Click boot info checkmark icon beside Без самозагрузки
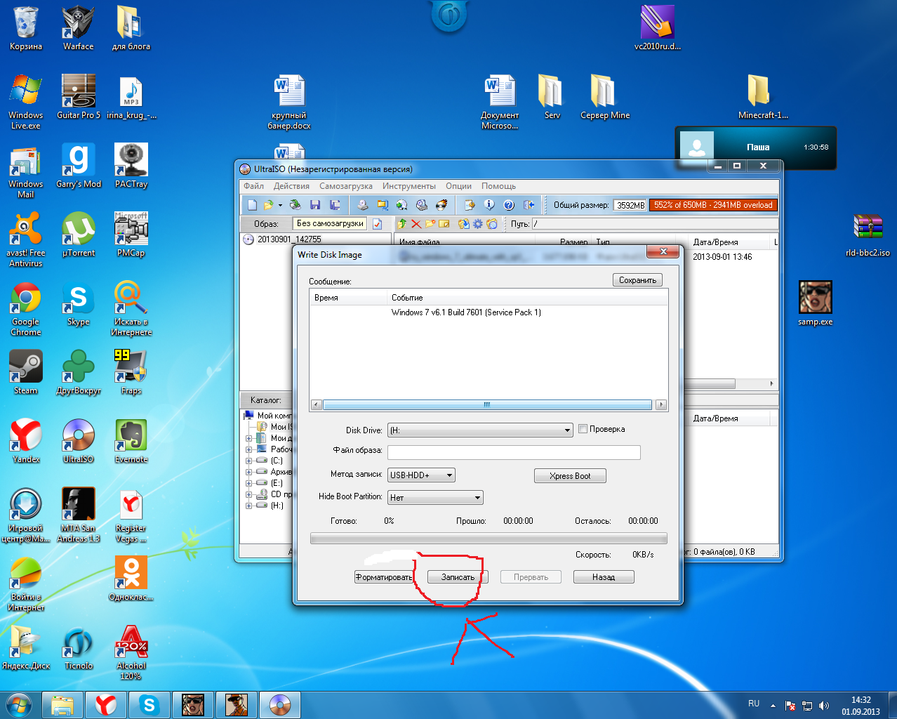The image size is (897, 719). point(377,224)
